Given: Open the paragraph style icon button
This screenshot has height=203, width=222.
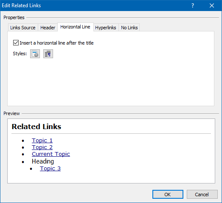Looking at the screenshot, I should coord(48,54).
